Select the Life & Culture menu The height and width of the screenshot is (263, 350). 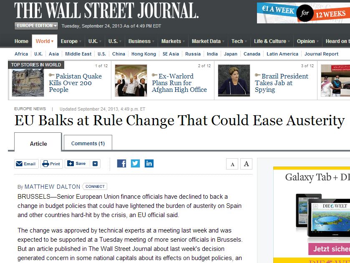click(x=269, y=41)
